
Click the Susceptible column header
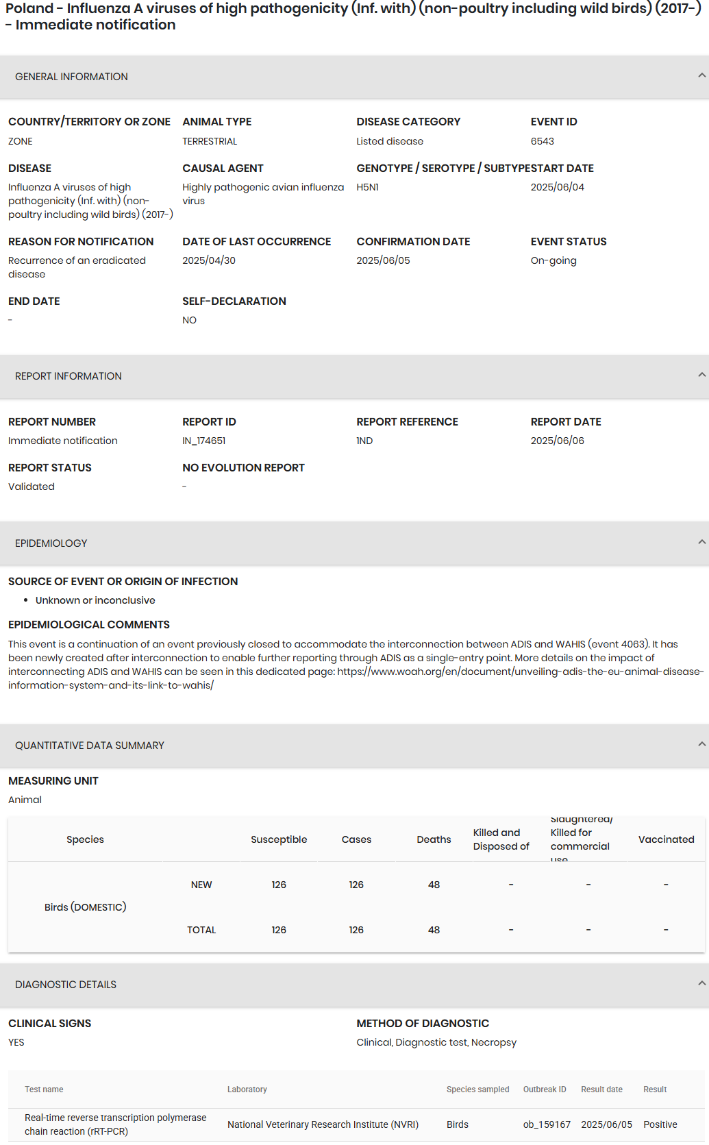279,839
